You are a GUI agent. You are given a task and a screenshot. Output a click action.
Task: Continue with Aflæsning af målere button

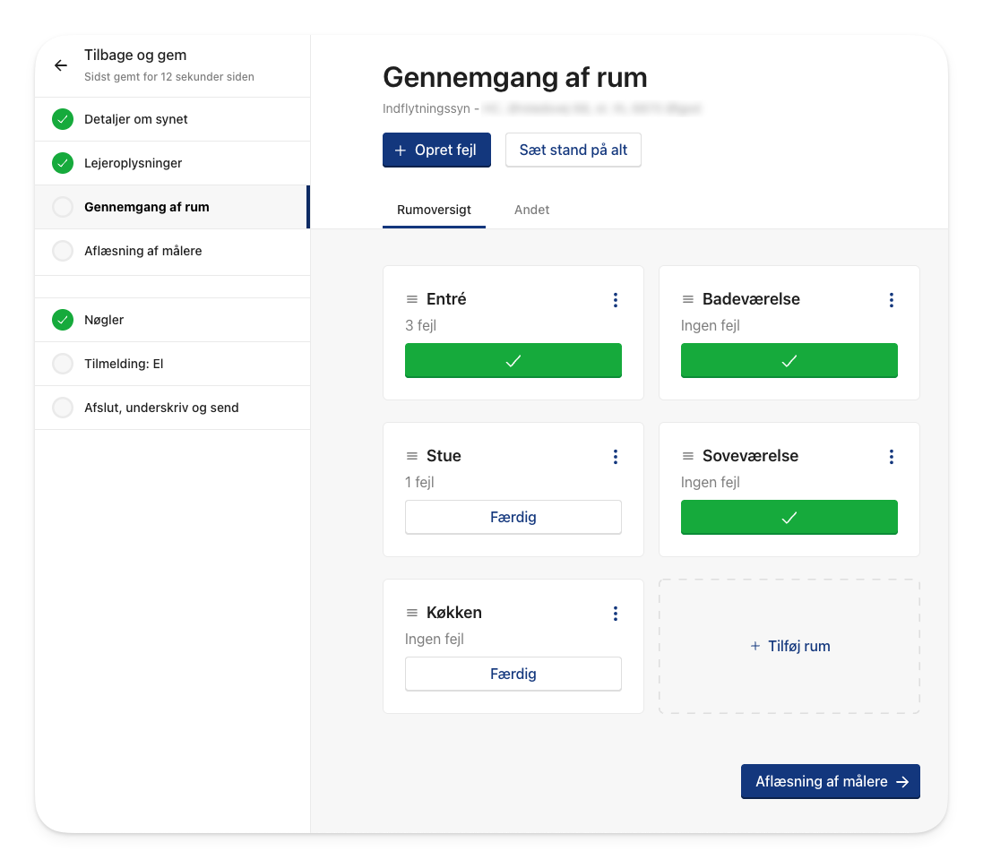point(830,781)
